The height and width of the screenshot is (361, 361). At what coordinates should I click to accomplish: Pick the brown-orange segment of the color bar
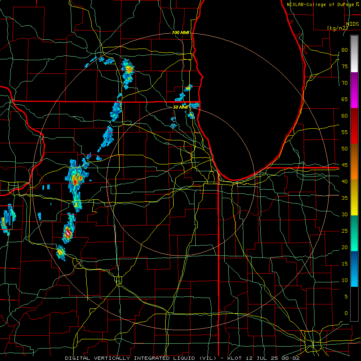[354, 161]
